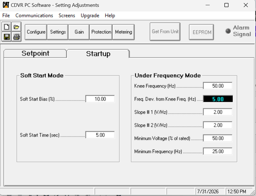Open the Upgrade menu
Screen dimensions: 256x196
(90, 16)
